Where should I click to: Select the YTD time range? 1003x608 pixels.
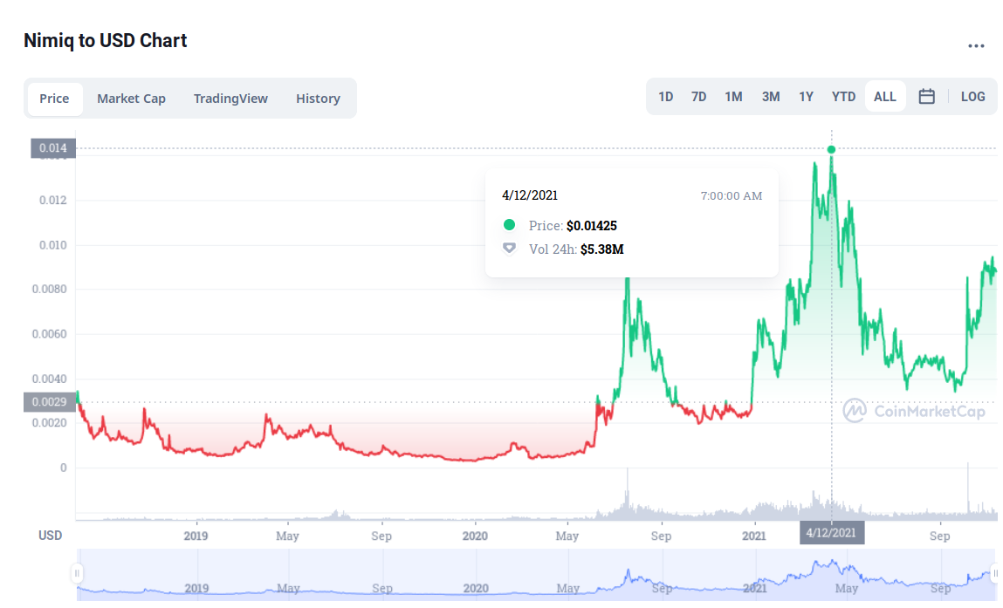(843, 97)
